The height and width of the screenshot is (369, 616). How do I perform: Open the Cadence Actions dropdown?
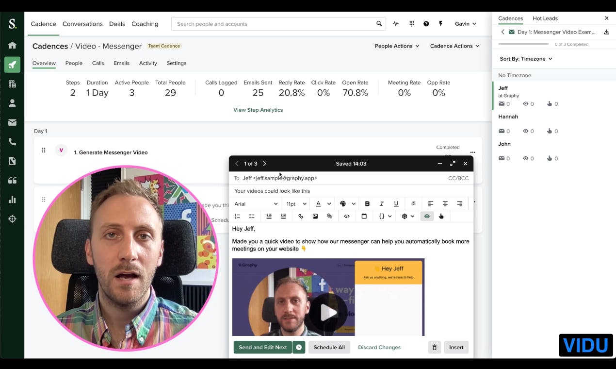(455, 46)
